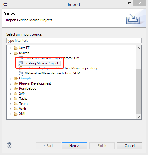Click the Maven folder icon
Image resolution: width=148 pixels, height=155 pixels.
[x=16, y=53]
